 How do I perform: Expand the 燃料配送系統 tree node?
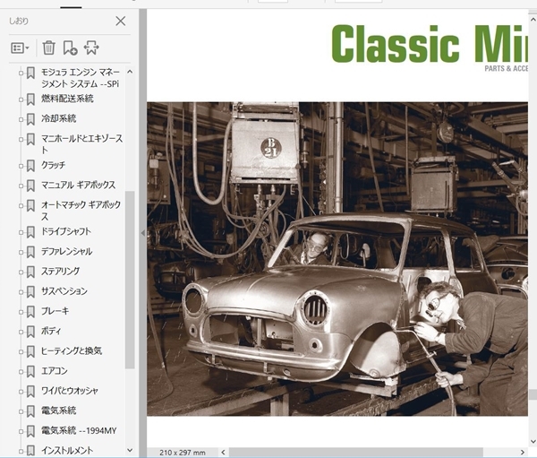pos(21,99)
